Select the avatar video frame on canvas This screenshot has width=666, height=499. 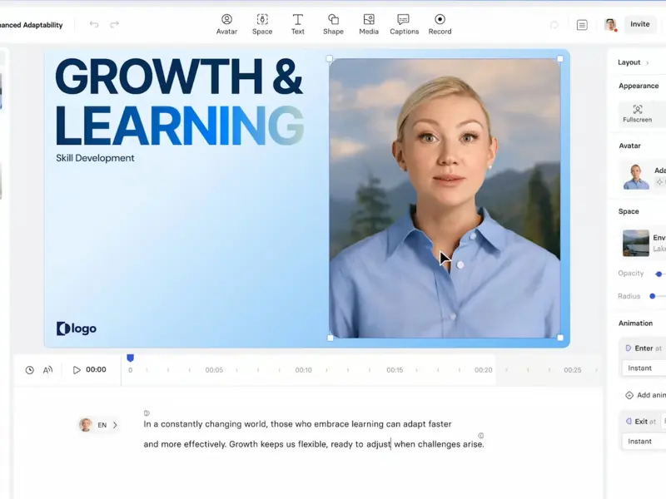coord(445,198)
